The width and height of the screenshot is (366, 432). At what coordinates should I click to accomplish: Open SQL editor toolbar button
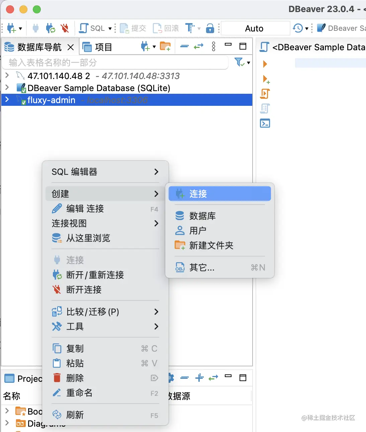click(92, 28)
